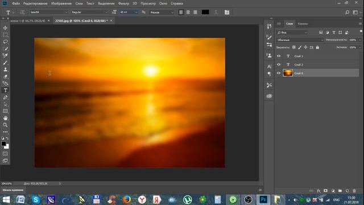
Task: Create a new layer group folder icon
Action: pyautogui.click(x=340, y=191)
